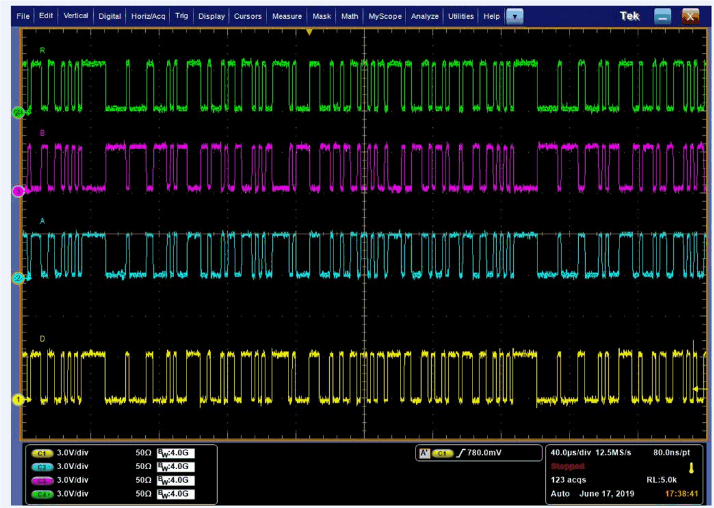Open the dropdown arrow beside Help
Image resolution: width=714 pixels, height=508 pixels.
pyautogui.click(x=514, y=16)
